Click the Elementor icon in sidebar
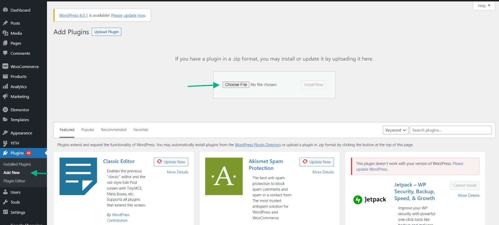 [x=5, y=110]
